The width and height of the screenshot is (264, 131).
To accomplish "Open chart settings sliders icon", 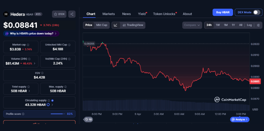I will (258, 25).
